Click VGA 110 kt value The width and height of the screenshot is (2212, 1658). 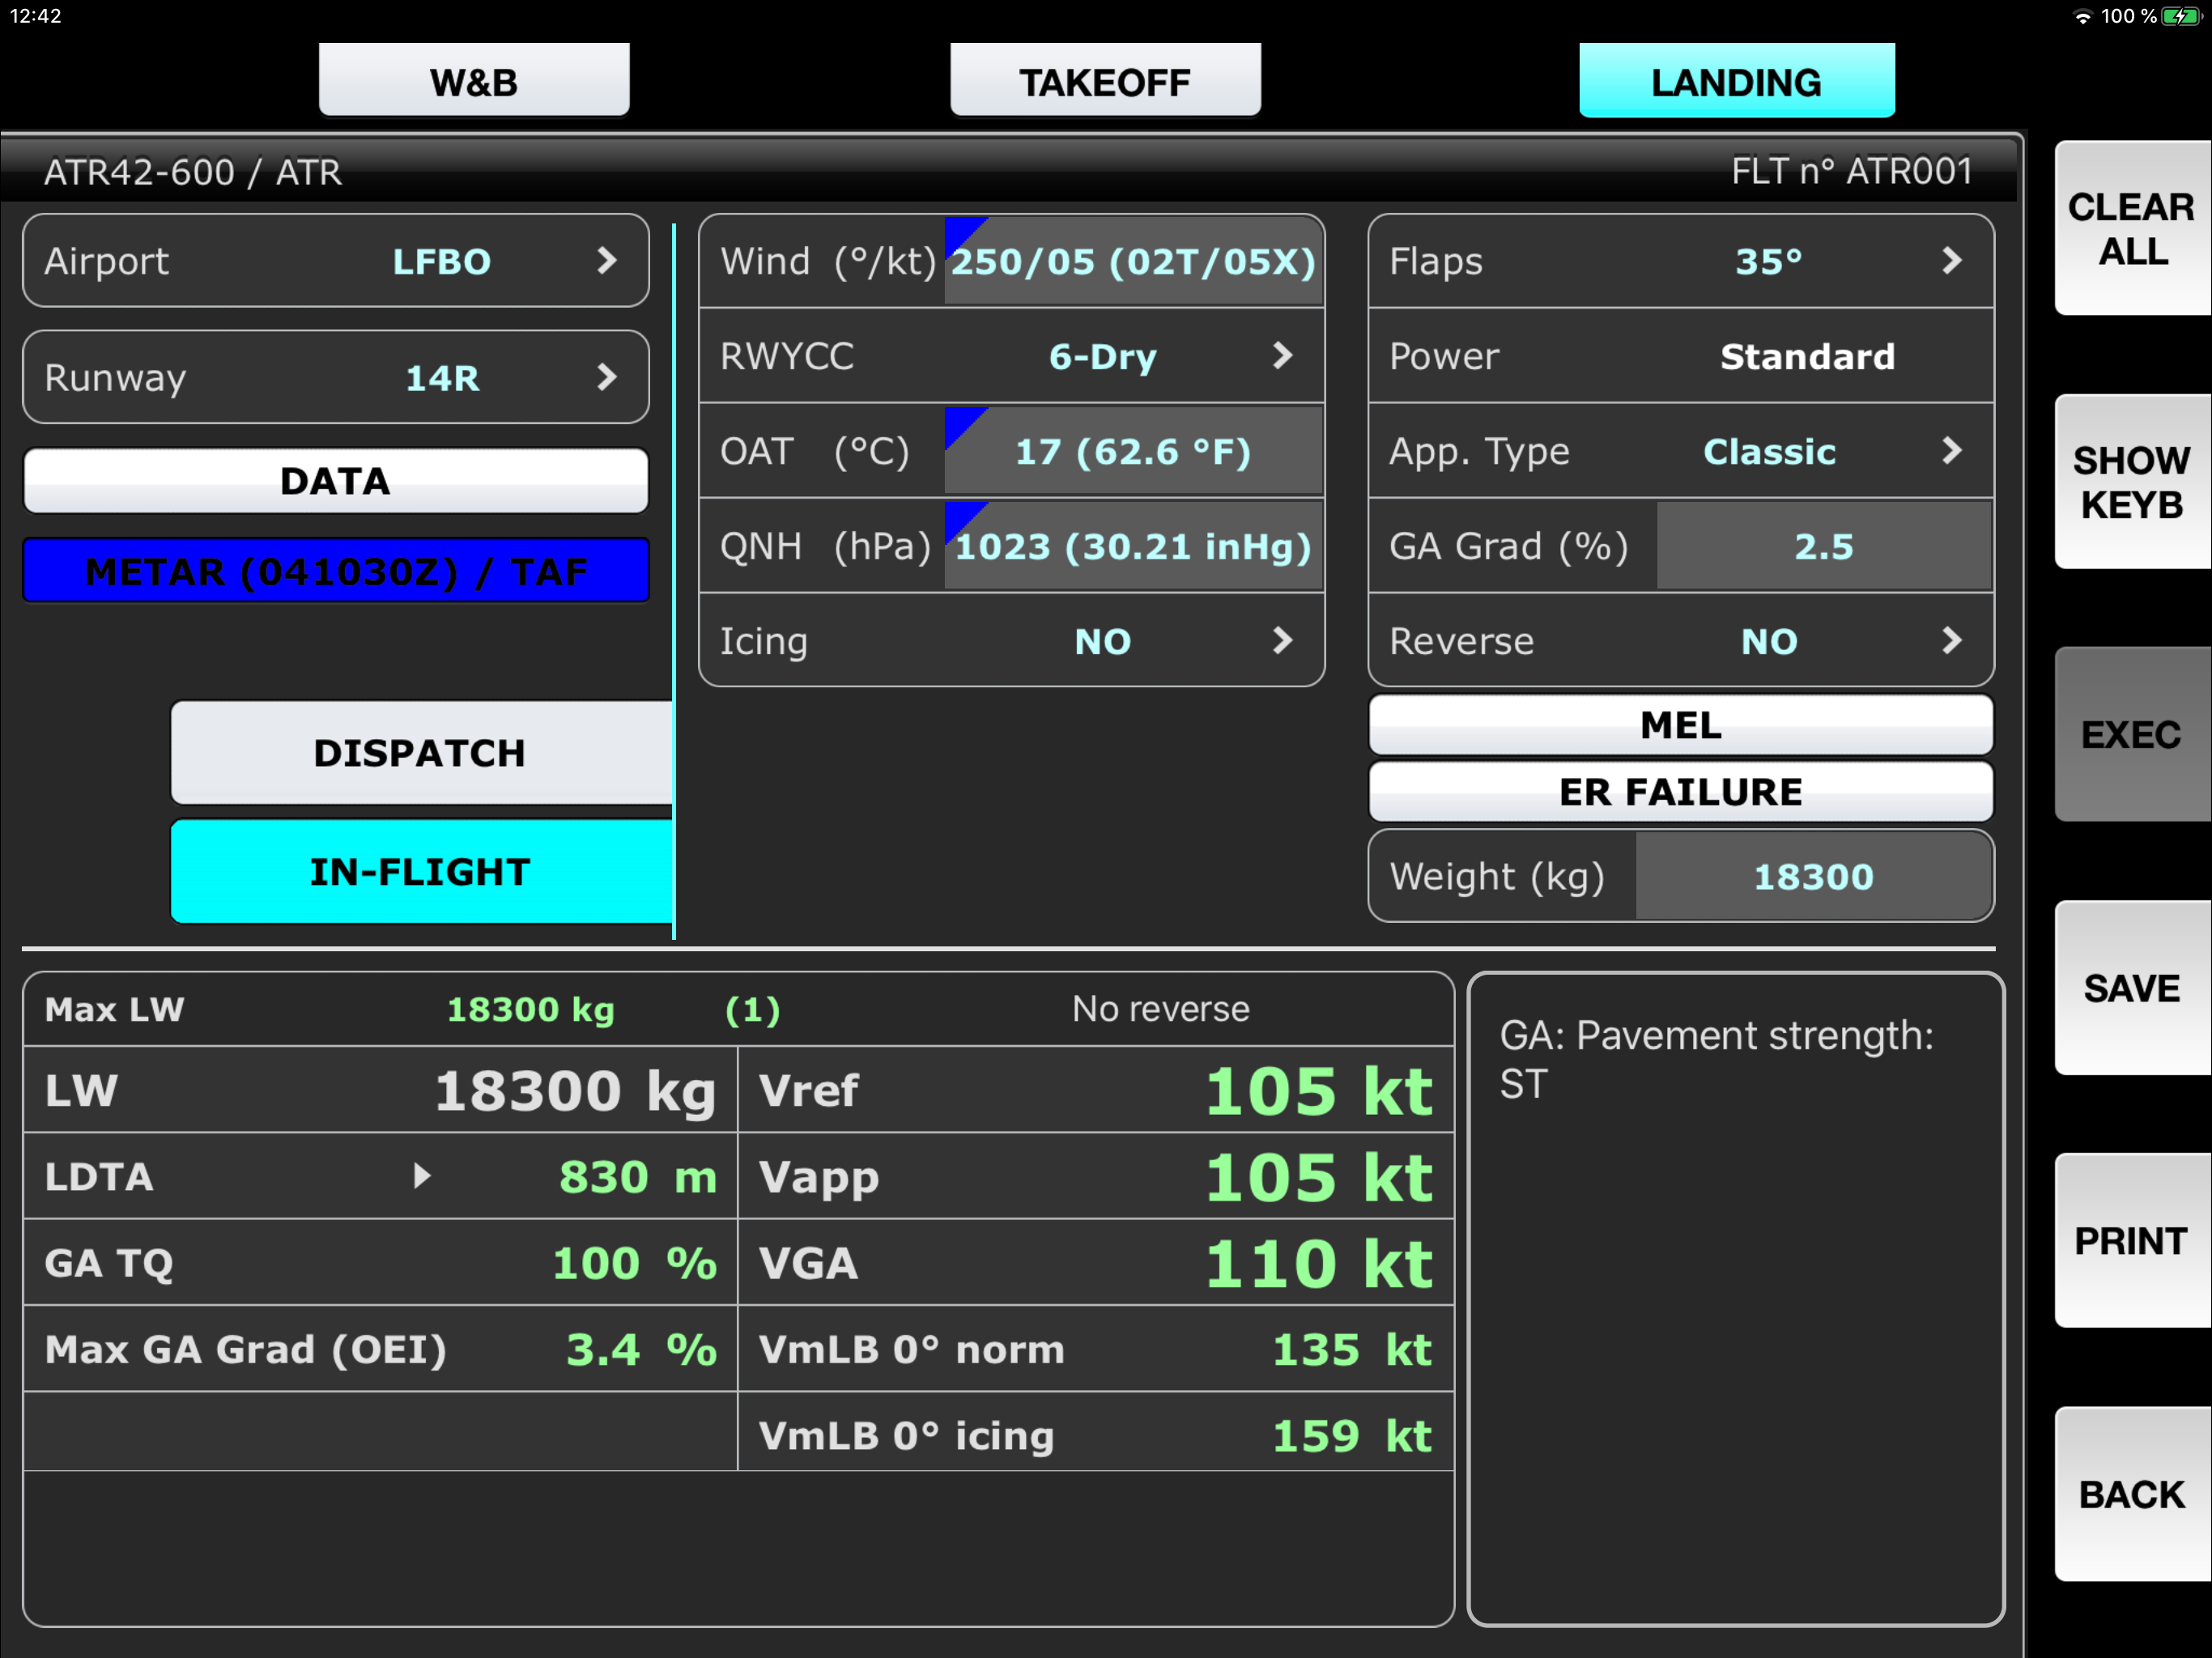(1319, 1264)
